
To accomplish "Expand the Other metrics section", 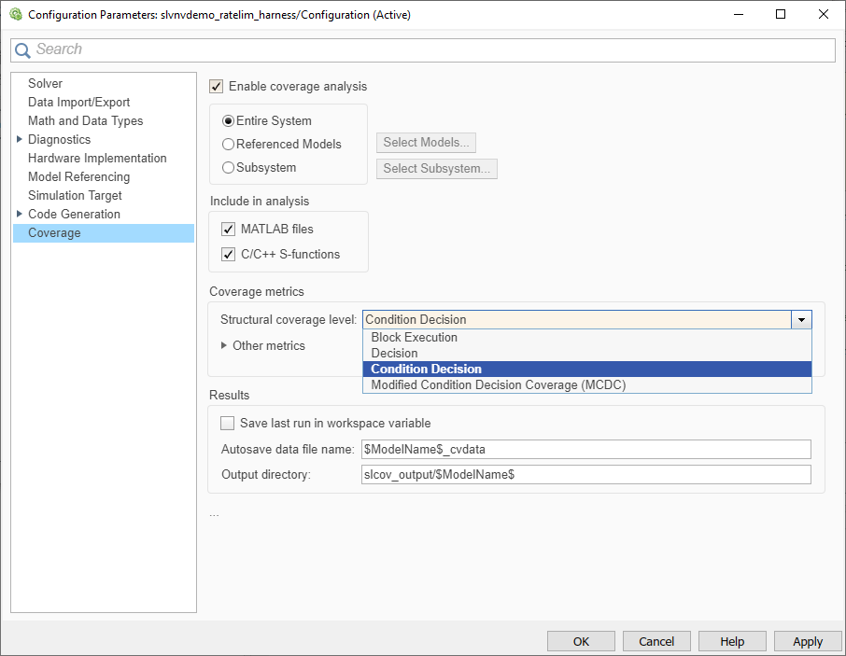I will tap(224, 345).
